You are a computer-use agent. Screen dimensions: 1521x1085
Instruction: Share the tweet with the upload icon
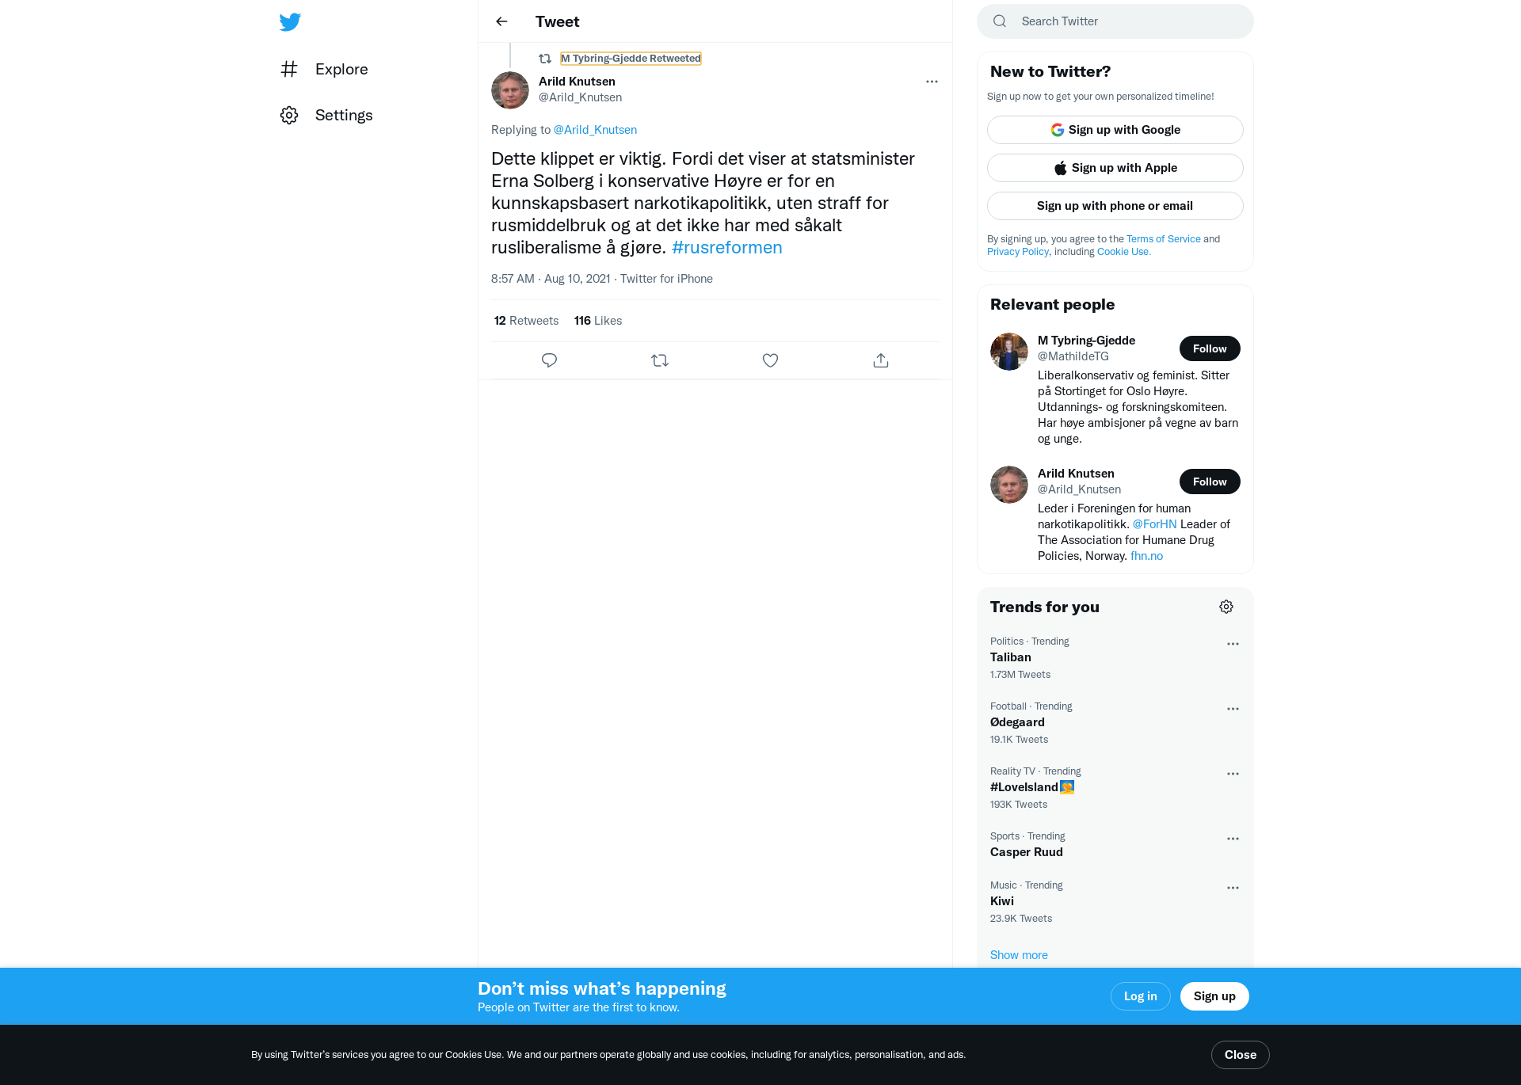881,360
